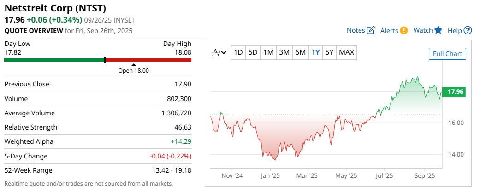
Task: Switch to the 6M chart range
Action: 300,52
